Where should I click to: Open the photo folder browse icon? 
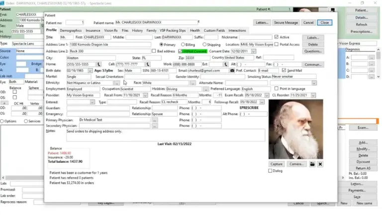point(312,164)
